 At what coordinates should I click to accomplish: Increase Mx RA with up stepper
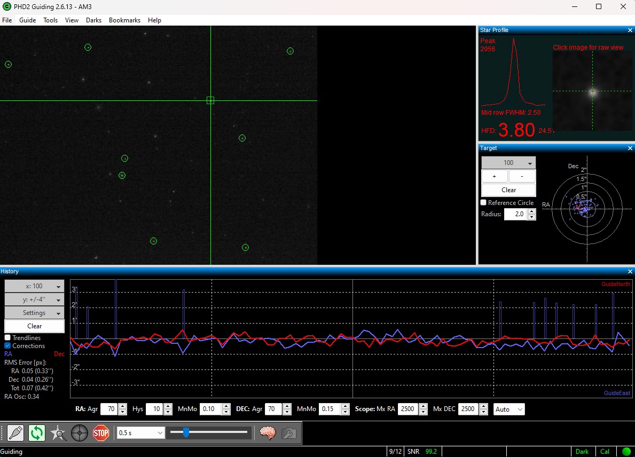(x=423, y=406)
